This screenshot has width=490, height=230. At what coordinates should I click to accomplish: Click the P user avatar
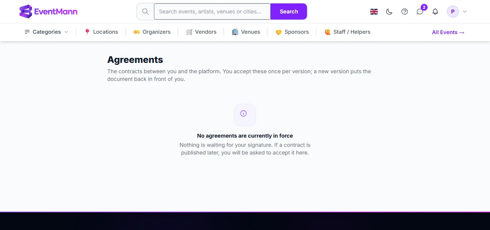(x=453, y=11)
